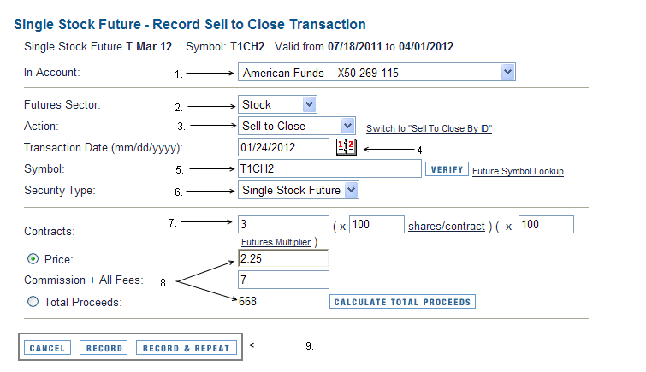646x372 pixels.
Task: Open the In Account dropdown
Action: (376, 72)
